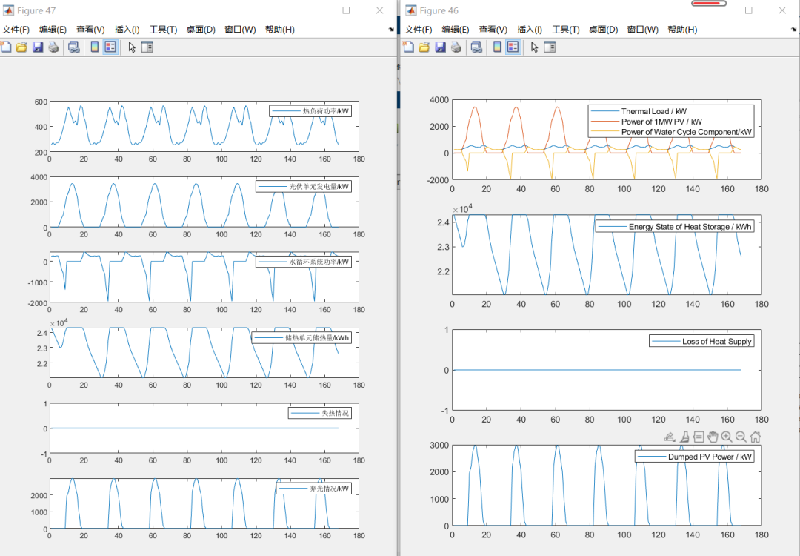The image size is (800, 556).
Task: Select the zoom out axes tool
Action: pos(741,437)
